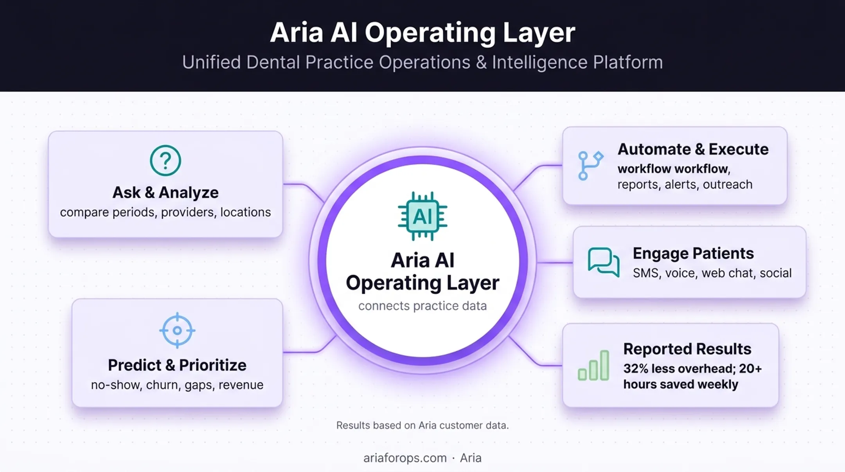Click 'hours saved weekly' line
The image size is (845, 472).
[681, 384]
